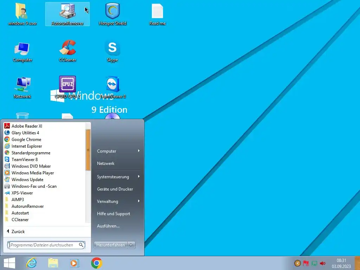Open Internet Explorer from the taskbar
360x270 pixels.
pos(31,263)
